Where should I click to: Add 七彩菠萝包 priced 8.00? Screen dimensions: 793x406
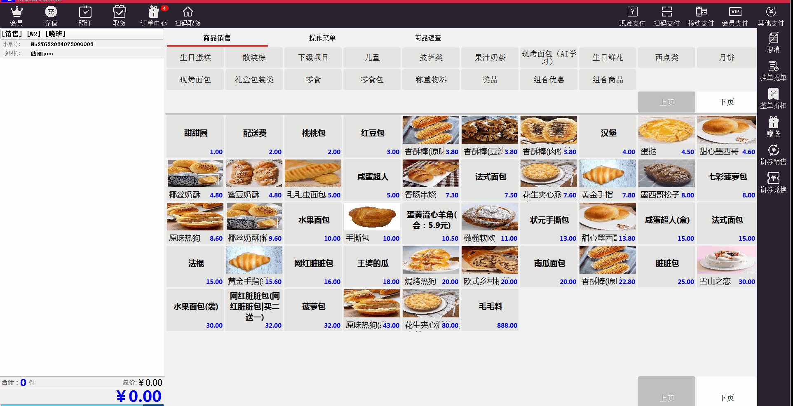726,180
